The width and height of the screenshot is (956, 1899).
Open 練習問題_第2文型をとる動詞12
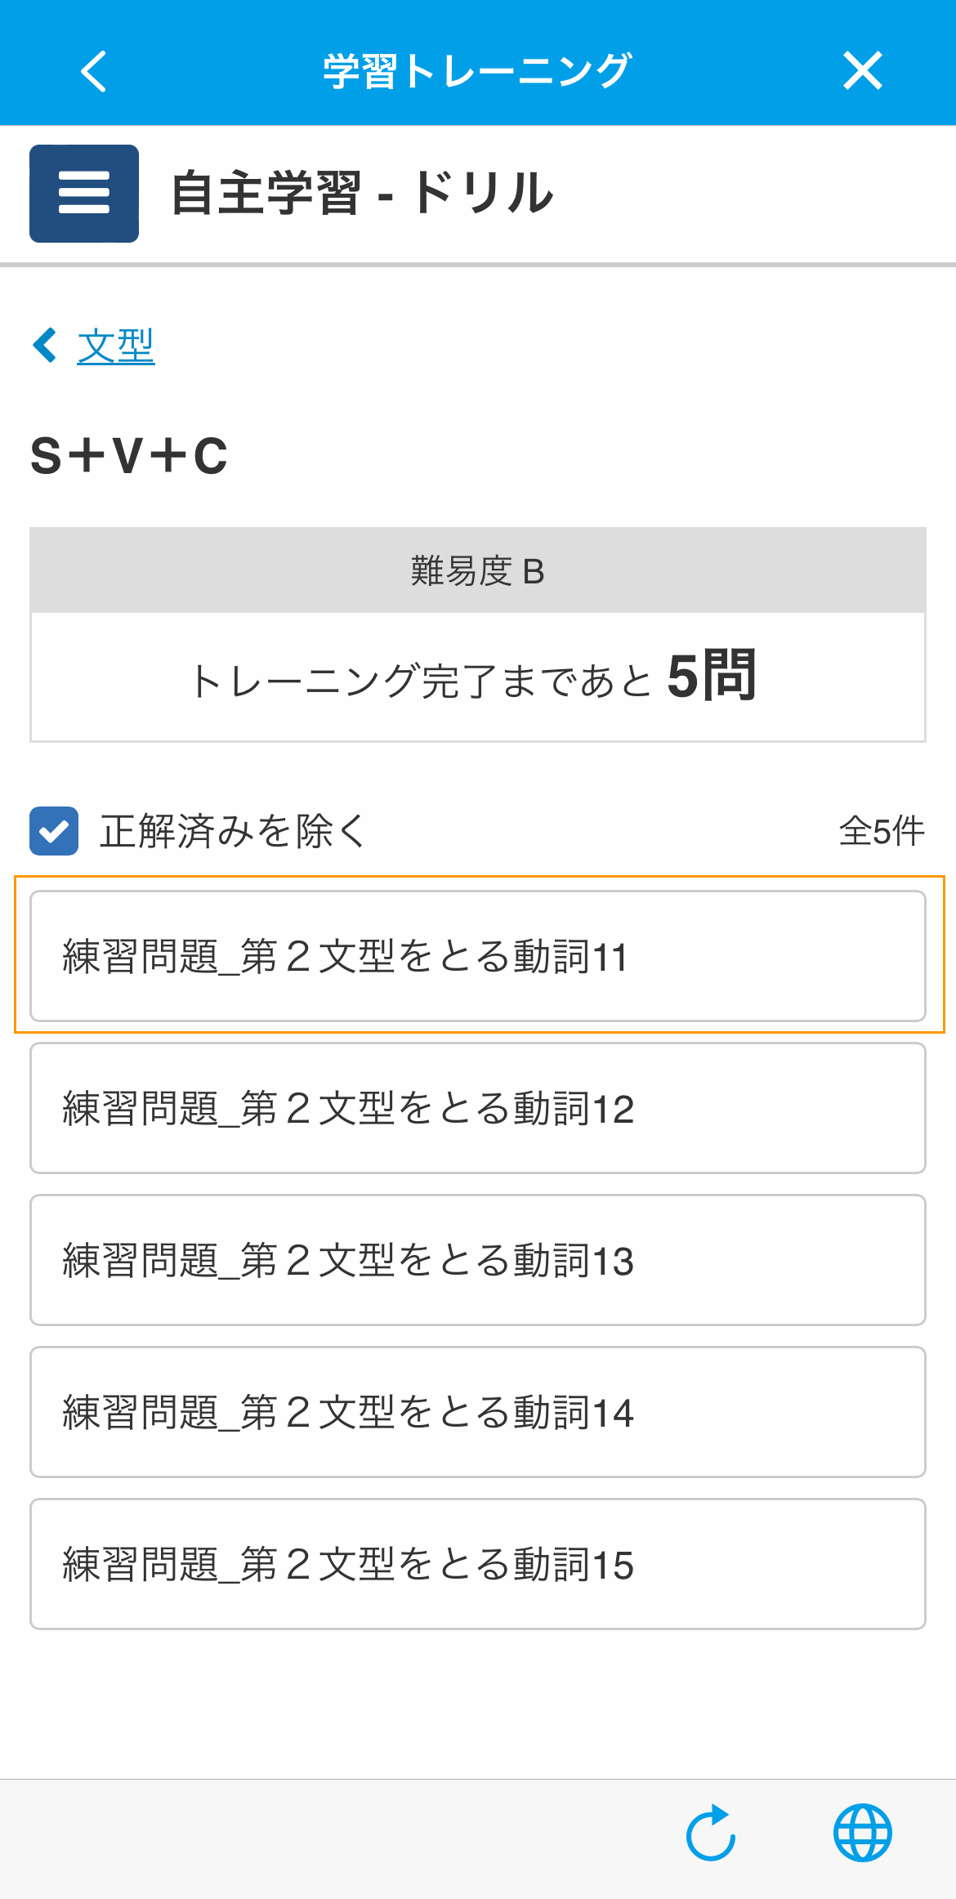[478, 1108]
